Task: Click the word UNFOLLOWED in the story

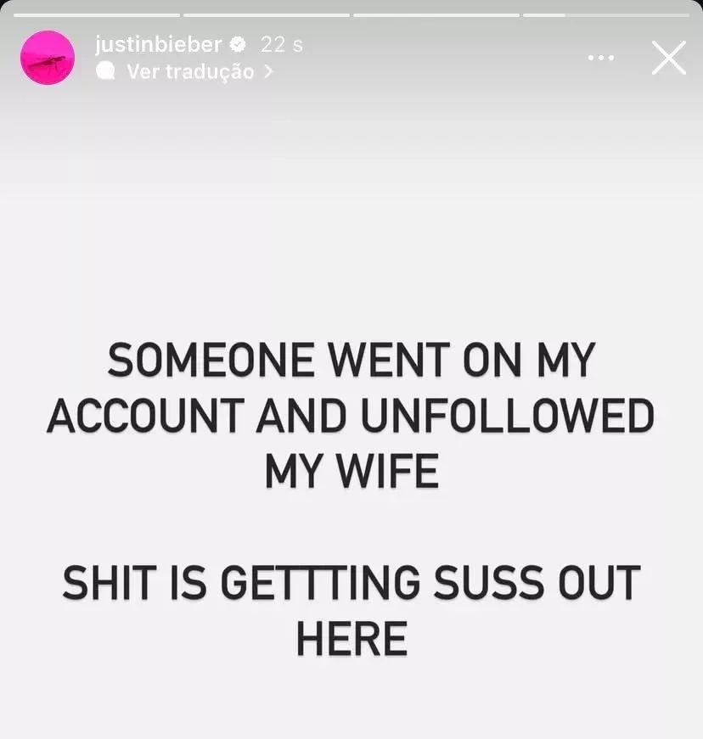Action: tap(509, 415)
